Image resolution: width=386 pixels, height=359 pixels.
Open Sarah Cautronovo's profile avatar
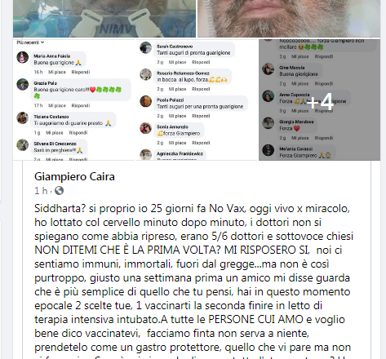[x=145, y=47]
